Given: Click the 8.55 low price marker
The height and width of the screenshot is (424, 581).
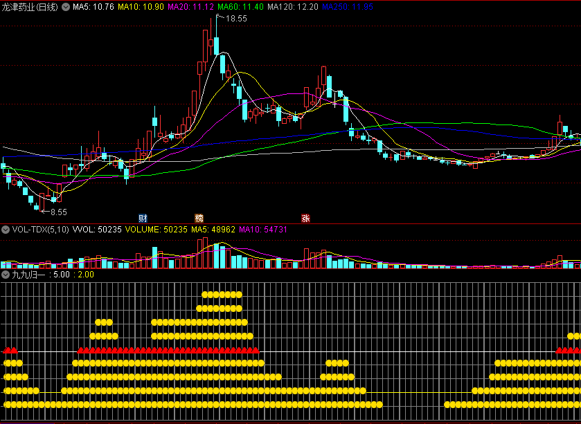Looking at the screenshot, I should (59, 212).
